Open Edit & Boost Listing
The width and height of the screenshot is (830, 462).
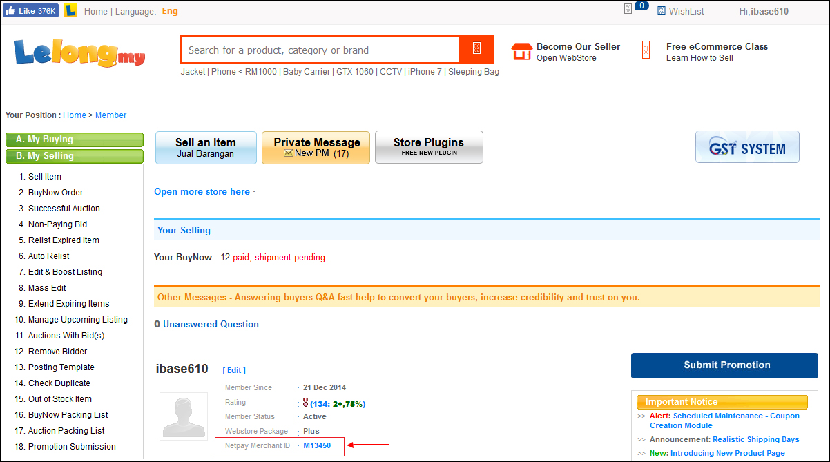pos(65,272)
